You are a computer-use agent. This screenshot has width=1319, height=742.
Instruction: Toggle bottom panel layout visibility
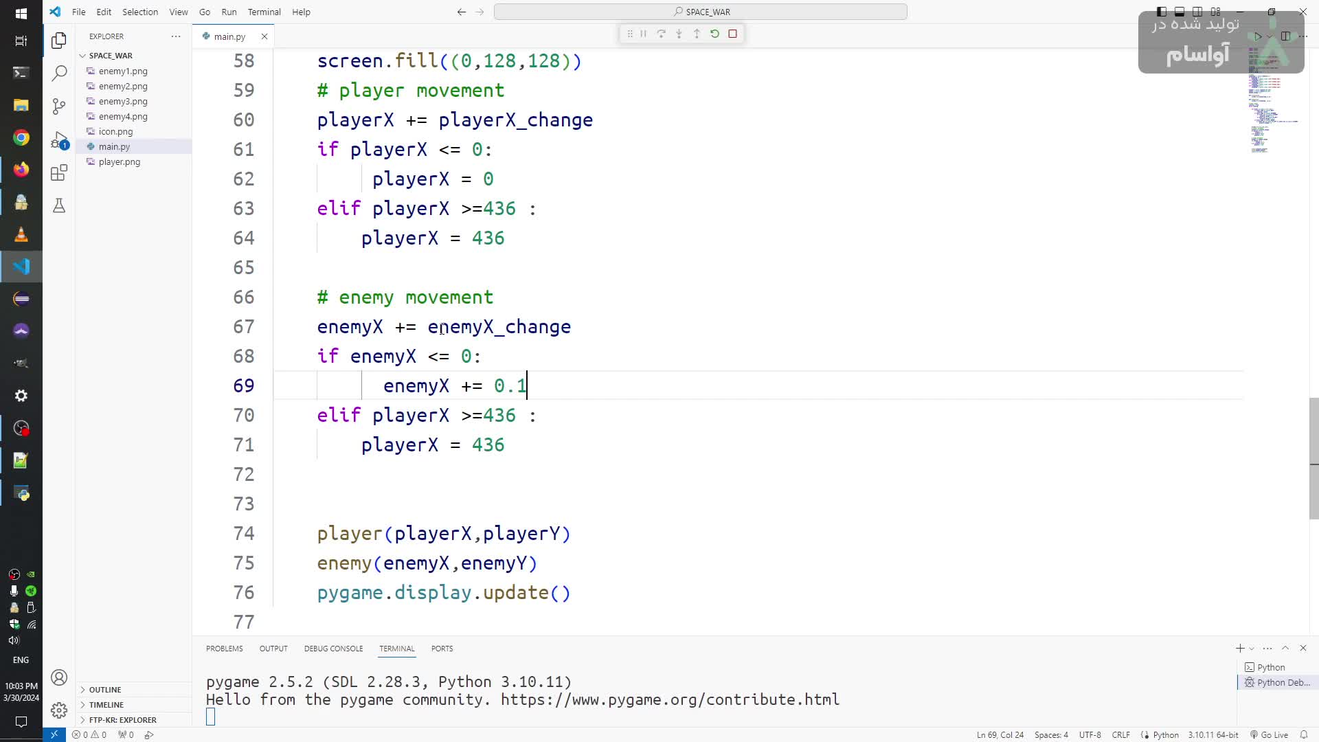point(1180,12)
